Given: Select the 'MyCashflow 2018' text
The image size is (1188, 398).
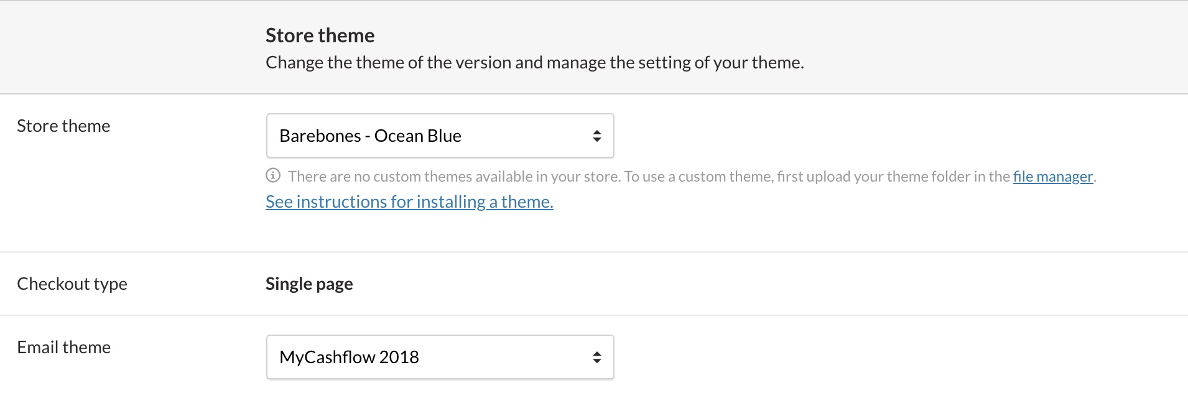Looking at the screenshot, I should [349, 357].
